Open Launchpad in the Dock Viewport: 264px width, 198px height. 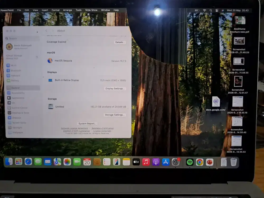click(x=18, y=162)
